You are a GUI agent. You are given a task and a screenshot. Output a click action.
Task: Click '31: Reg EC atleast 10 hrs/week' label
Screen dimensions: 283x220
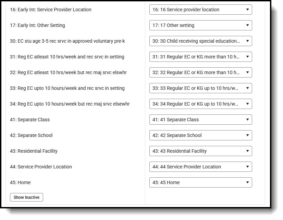(67, 57)
